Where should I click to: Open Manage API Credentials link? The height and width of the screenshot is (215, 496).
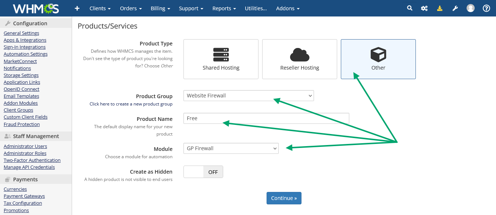29,167
